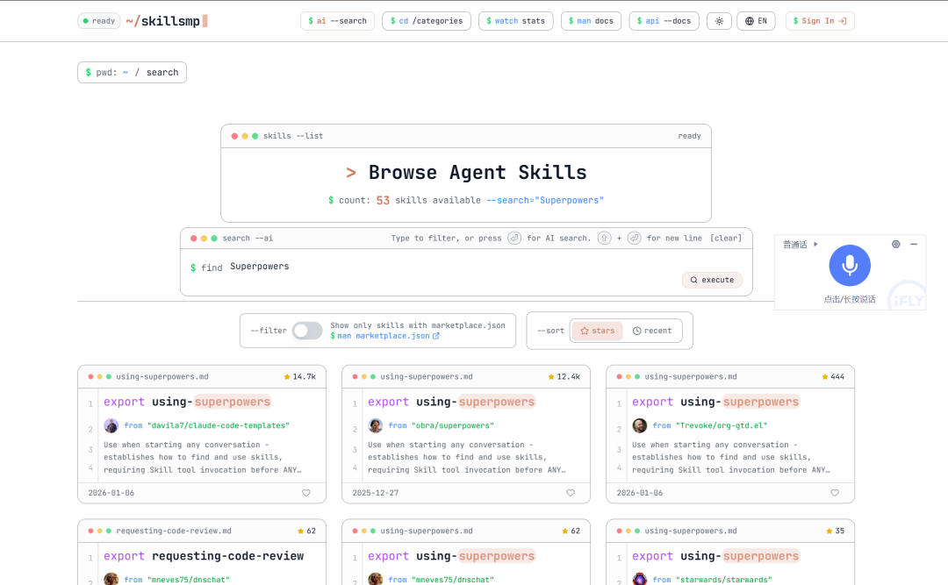This screenshot has width=948, height=585.
Task: Click the execute search button
Action: click(x=712, y=280)
